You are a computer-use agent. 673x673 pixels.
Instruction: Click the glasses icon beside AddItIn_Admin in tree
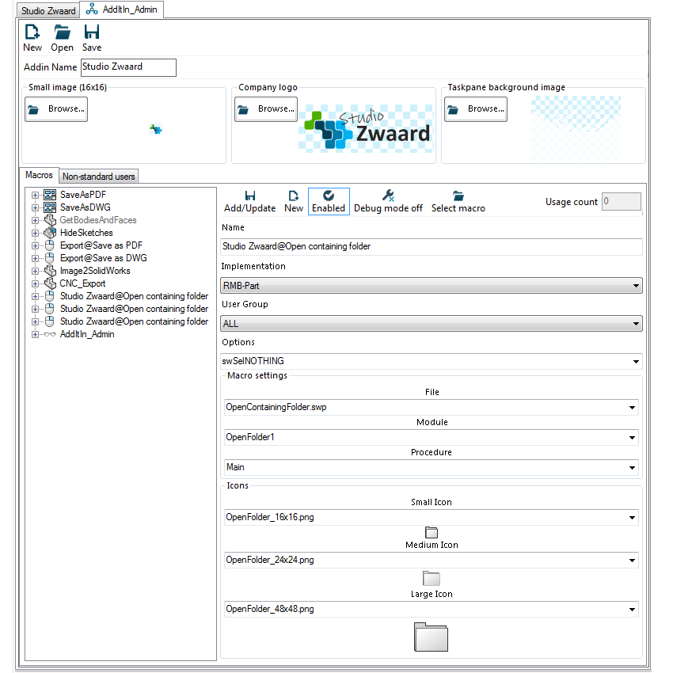(x=50, y=334)
